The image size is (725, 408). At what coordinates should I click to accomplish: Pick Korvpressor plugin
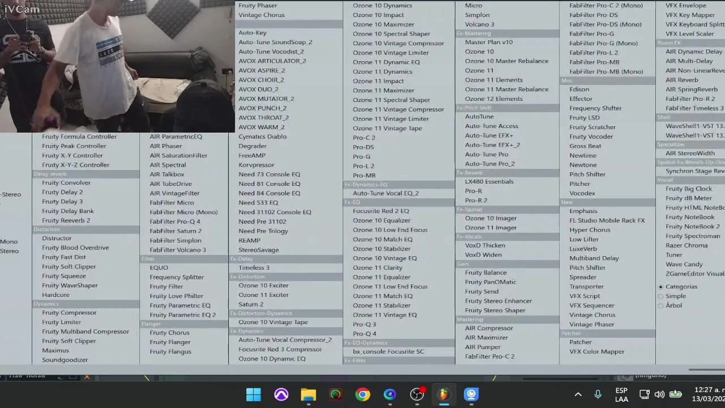257,165
